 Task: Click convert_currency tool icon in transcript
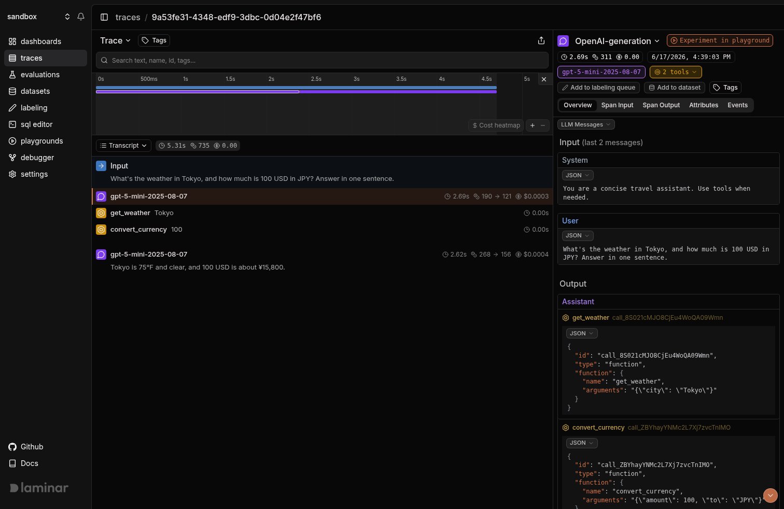click(101, 230)
